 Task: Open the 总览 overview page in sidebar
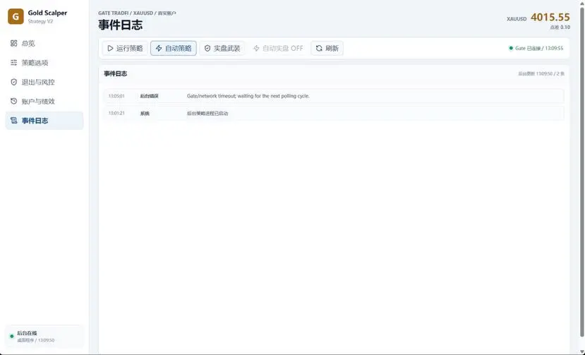tap(44, 43)
